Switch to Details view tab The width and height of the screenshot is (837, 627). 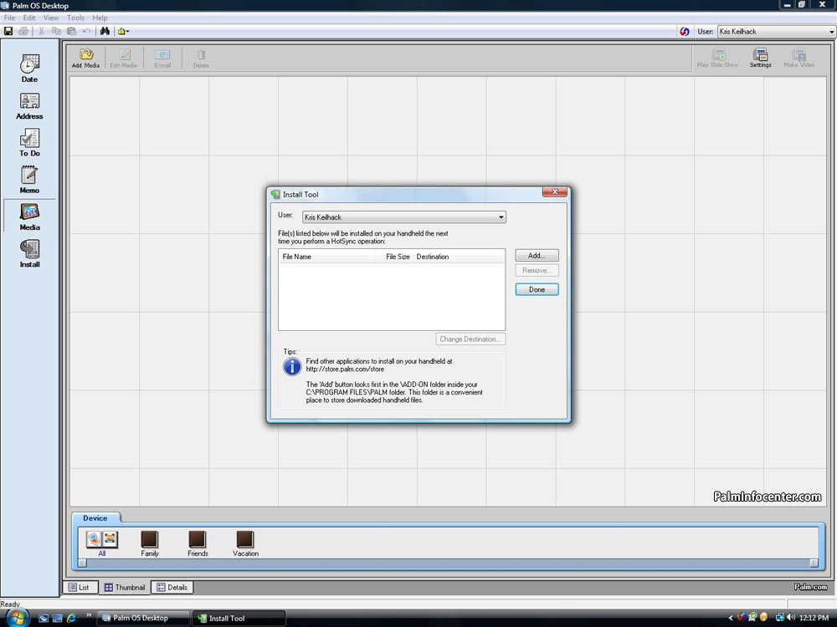coord(172,588)
